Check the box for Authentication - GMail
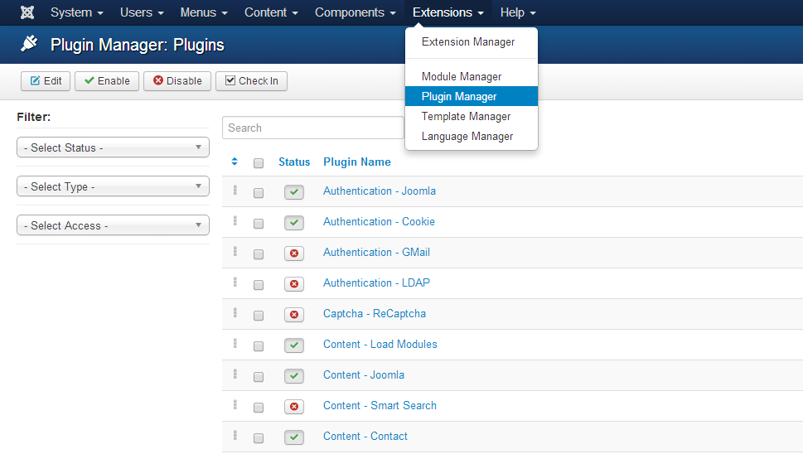The height and width of the screenshot is (454, 803). pos(259,254)
